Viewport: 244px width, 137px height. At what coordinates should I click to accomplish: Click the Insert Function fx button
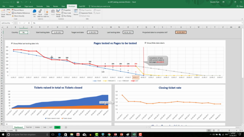pyautogui.click(x=29, y=23)
